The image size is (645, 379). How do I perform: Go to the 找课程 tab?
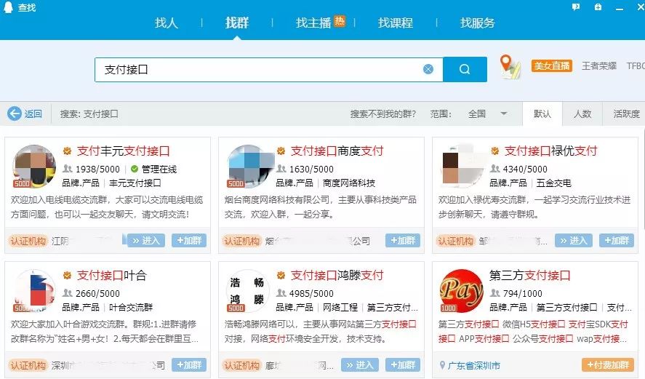[396, 23]
